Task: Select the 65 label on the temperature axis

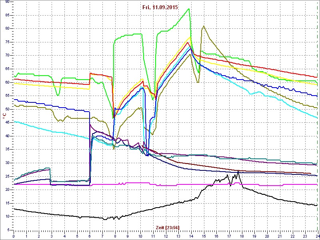Action: click(x=7, y=69)
